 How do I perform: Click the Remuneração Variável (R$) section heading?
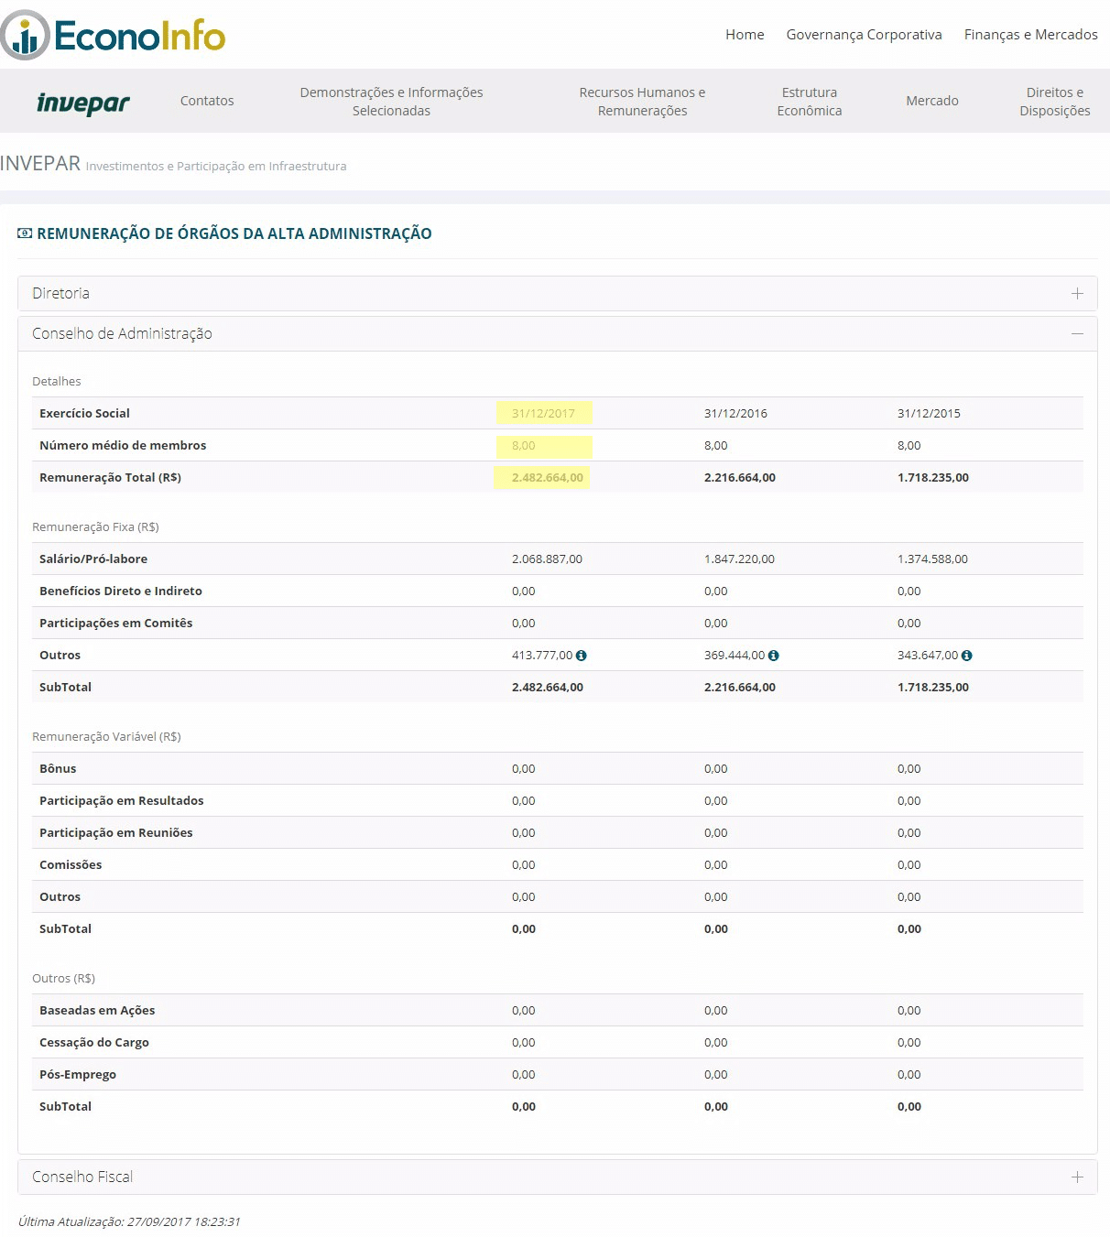coord(106,737)
